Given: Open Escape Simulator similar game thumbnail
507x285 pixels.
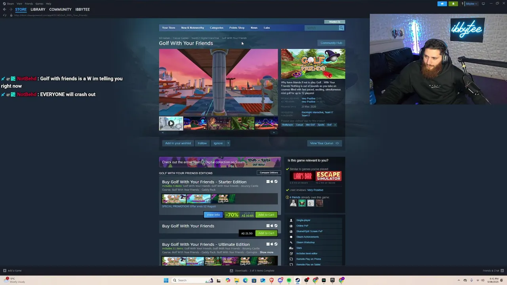Looking at the screenshot, I should [x=328, y=176].
